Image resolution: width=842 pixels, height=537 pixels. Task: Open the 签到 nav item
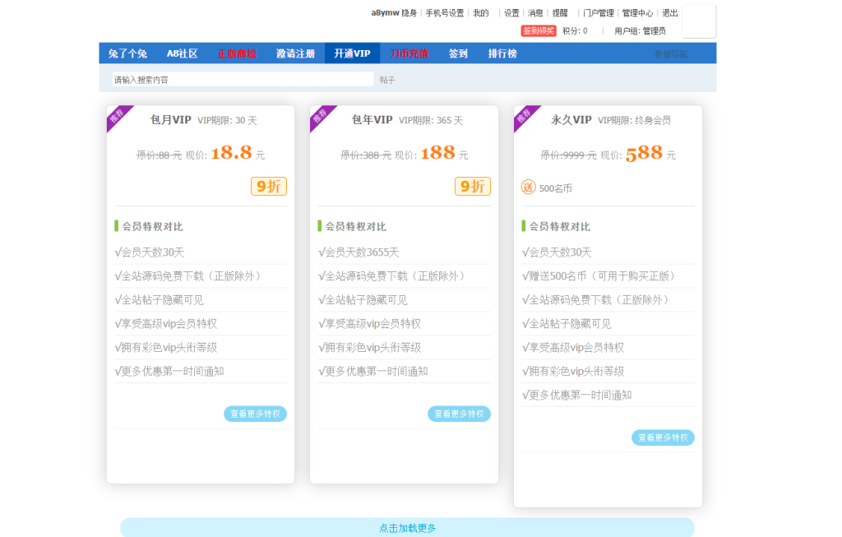click(x=458, y=53)
